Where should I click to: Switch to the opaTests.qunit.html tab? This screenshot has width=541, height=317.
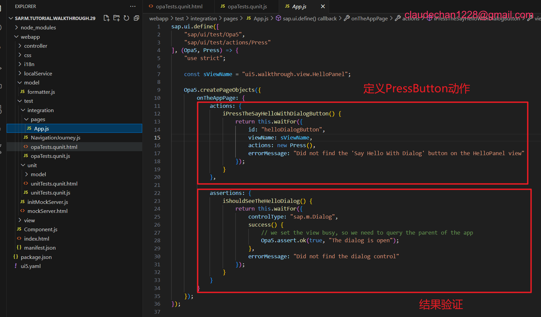pos(179,6)
